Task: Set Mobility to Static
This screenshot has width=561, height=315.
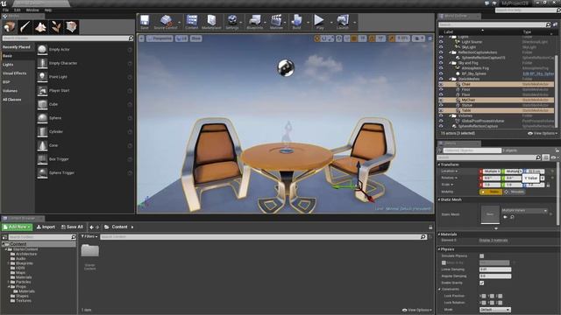Action: point(491,192)
